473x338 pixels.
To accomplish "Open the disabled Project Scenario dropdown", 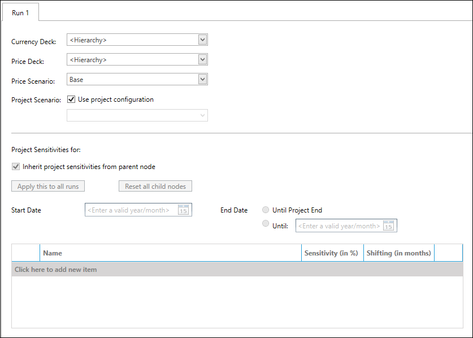I will (202, 115).
